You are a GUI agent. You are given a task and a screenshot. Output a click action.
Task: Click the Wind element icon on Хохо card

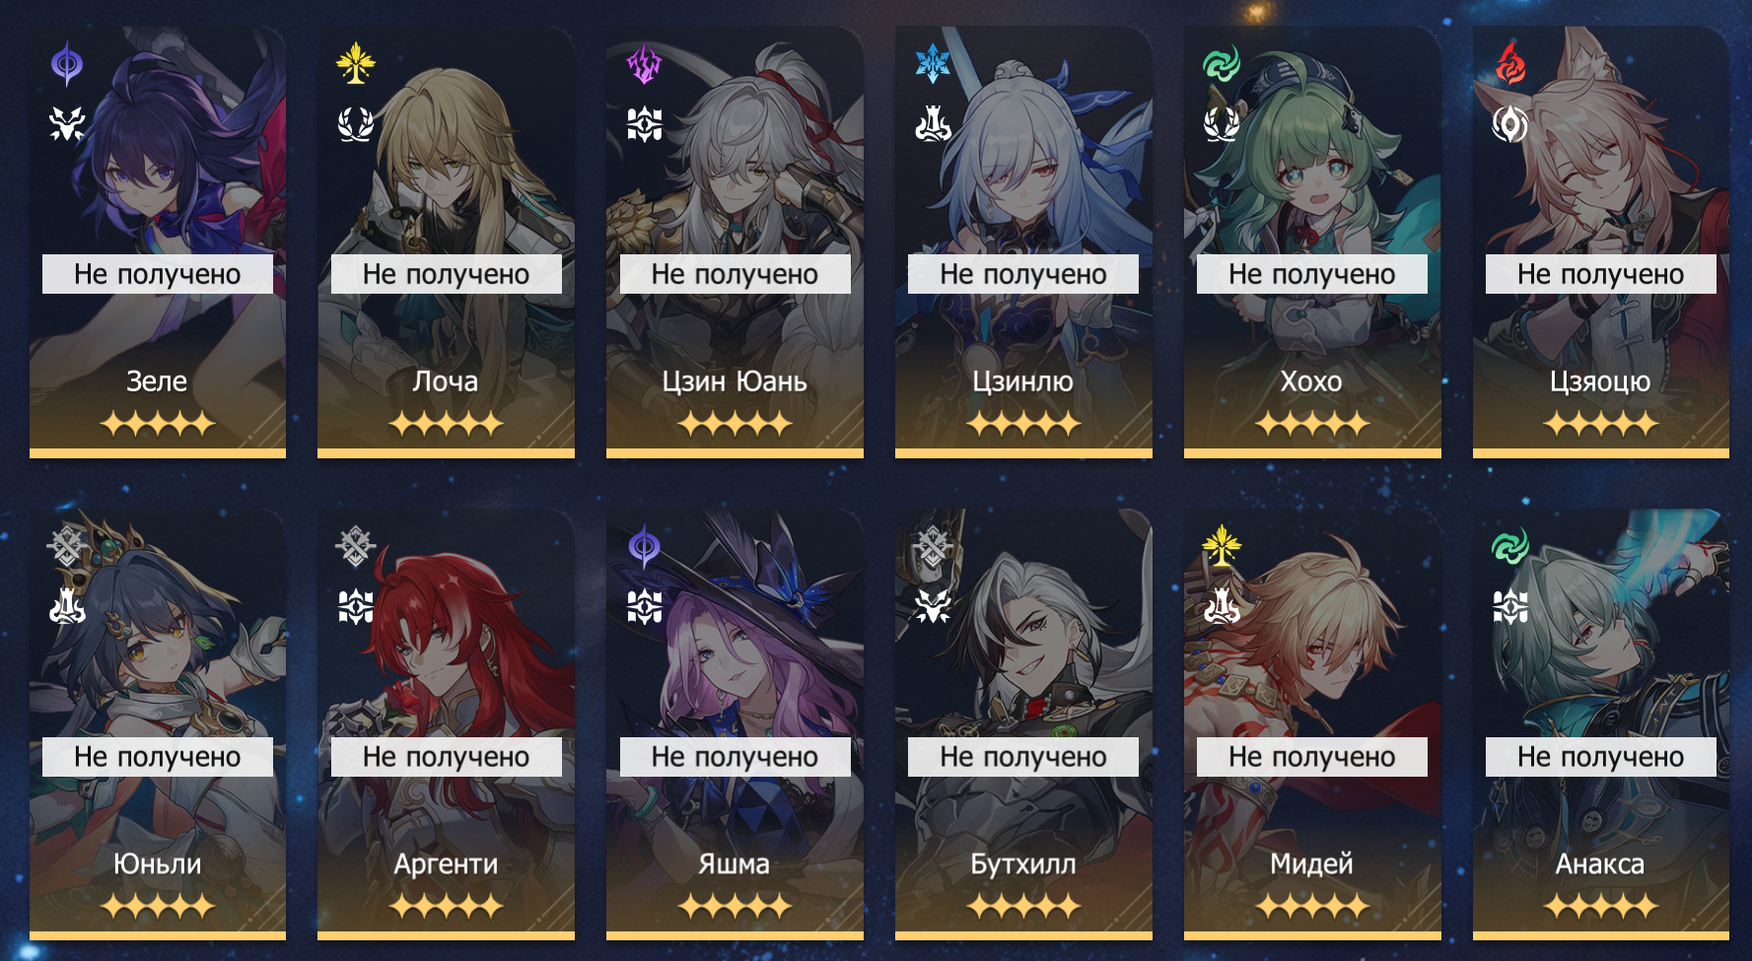1222,64
